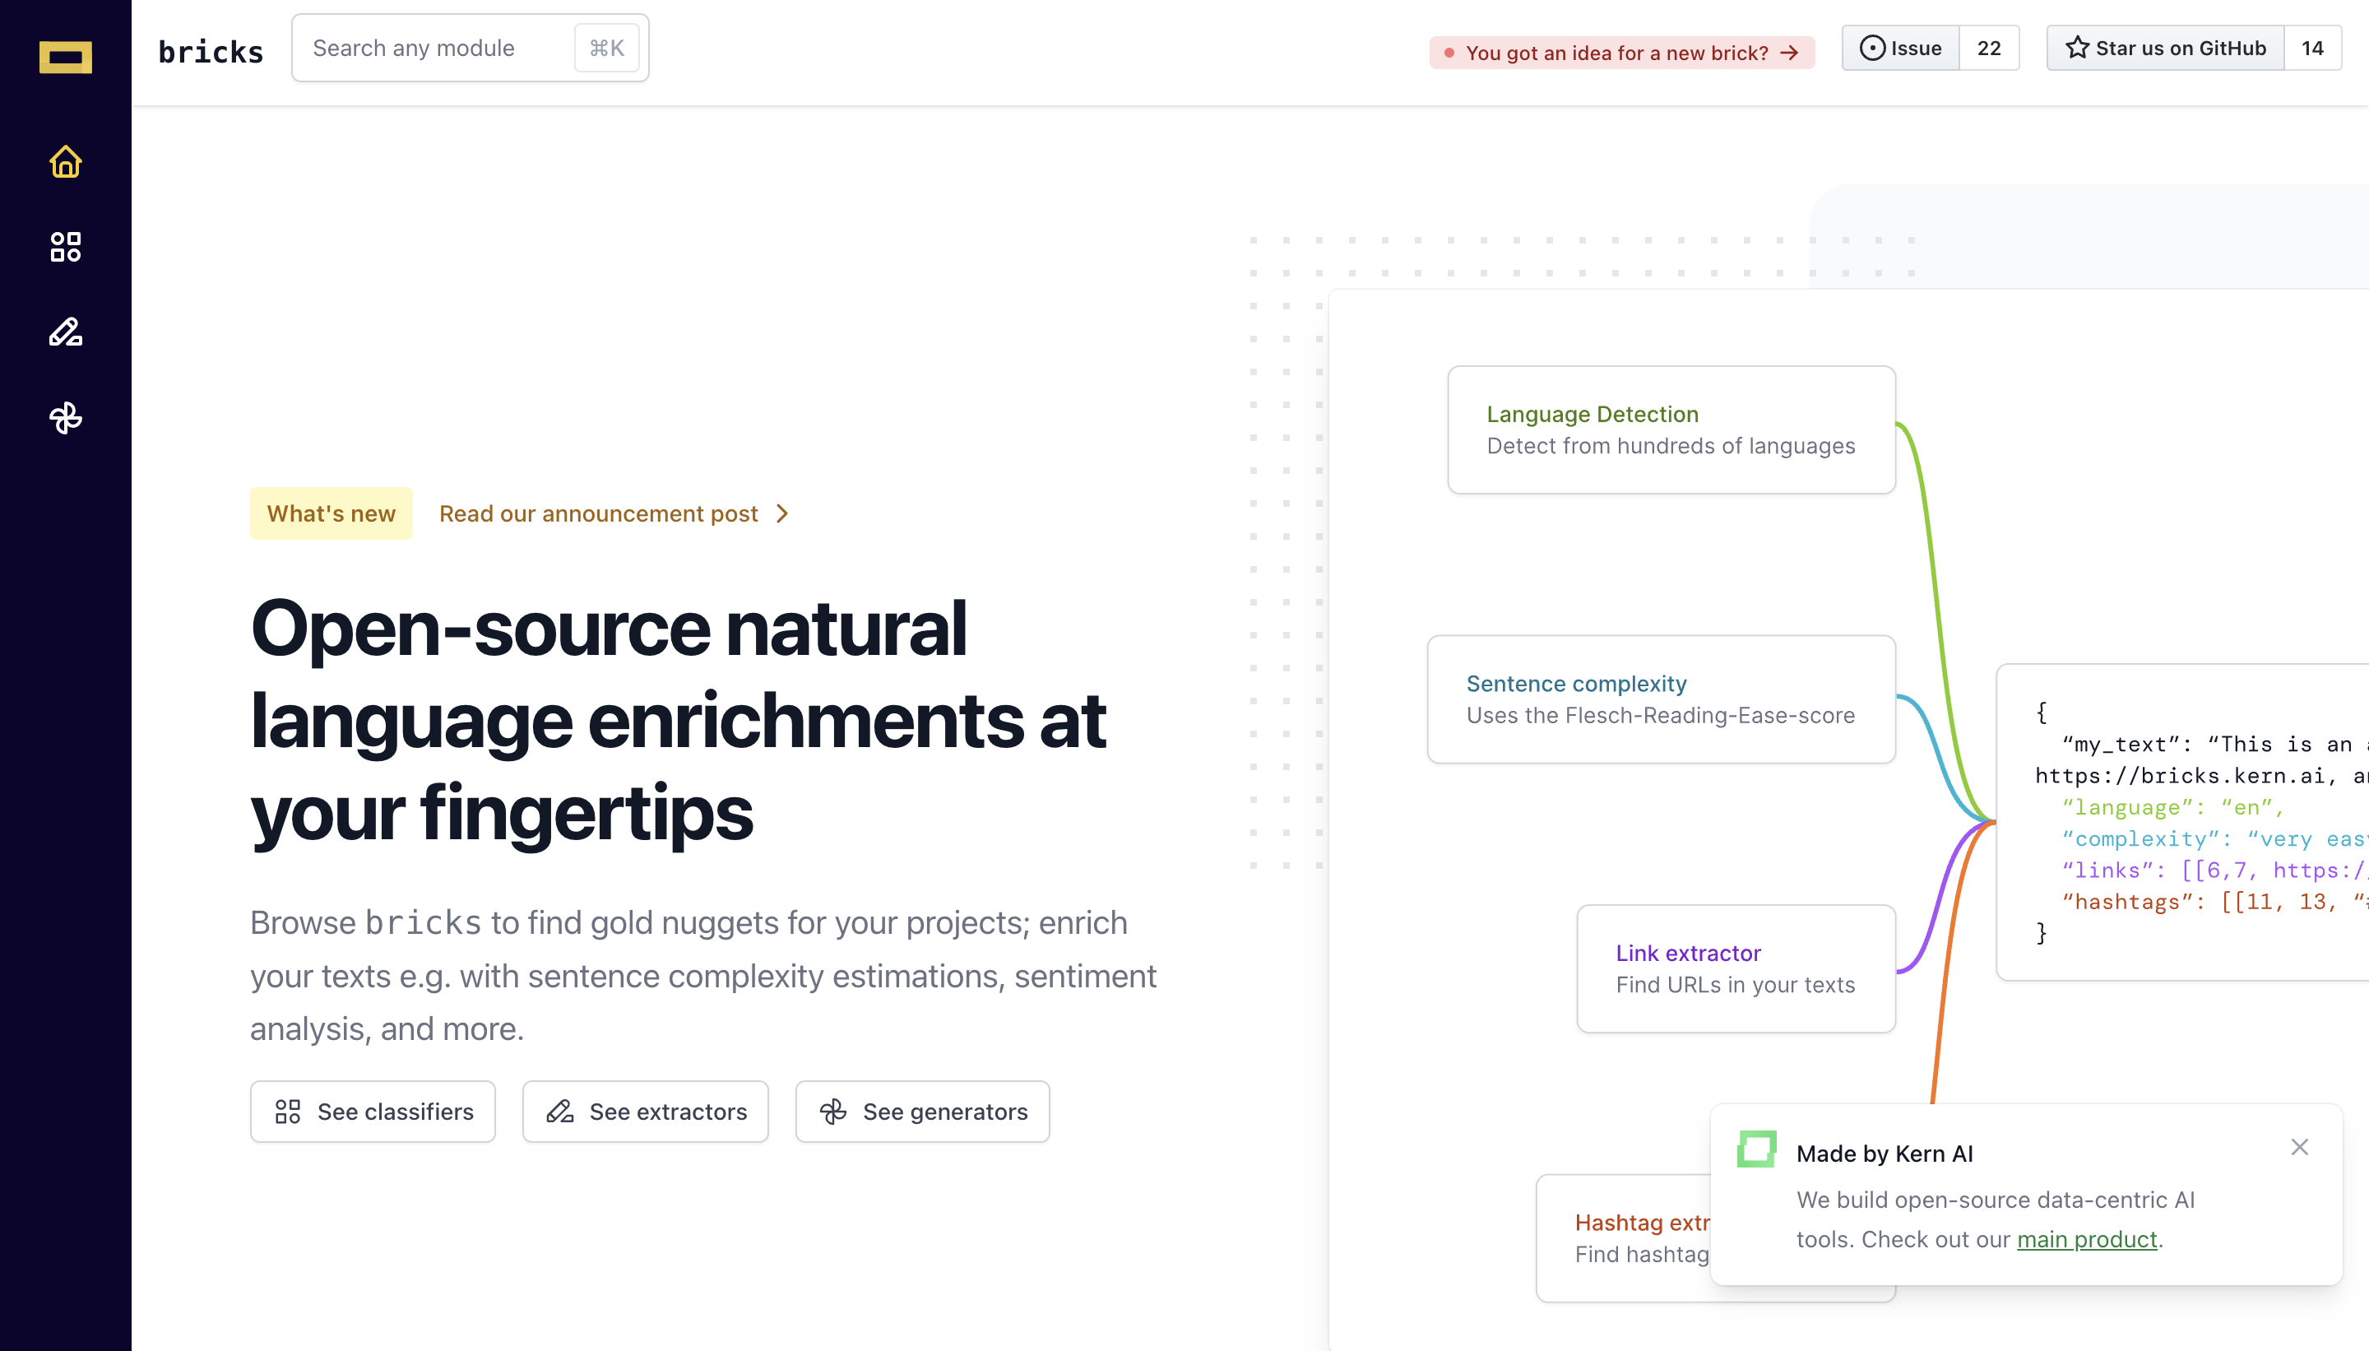The image size is (2369, 1351).
Task: Click the new brick idea banner
Action: tap(1620, 53)
